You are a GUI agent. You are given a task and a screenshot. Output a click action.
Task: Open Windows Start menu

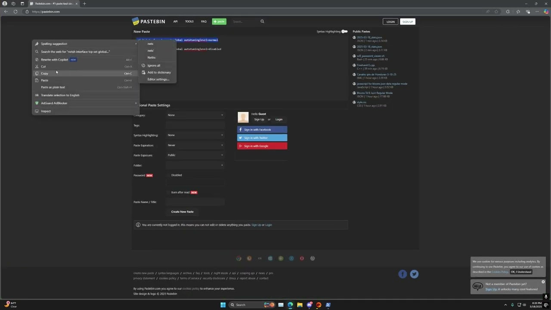223,305
